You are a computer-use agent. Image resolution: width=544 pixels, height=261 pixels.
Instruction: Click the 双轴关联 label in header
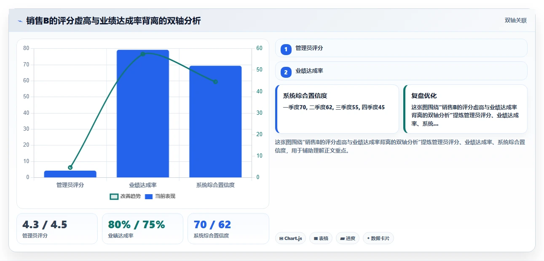pos(516,21)
